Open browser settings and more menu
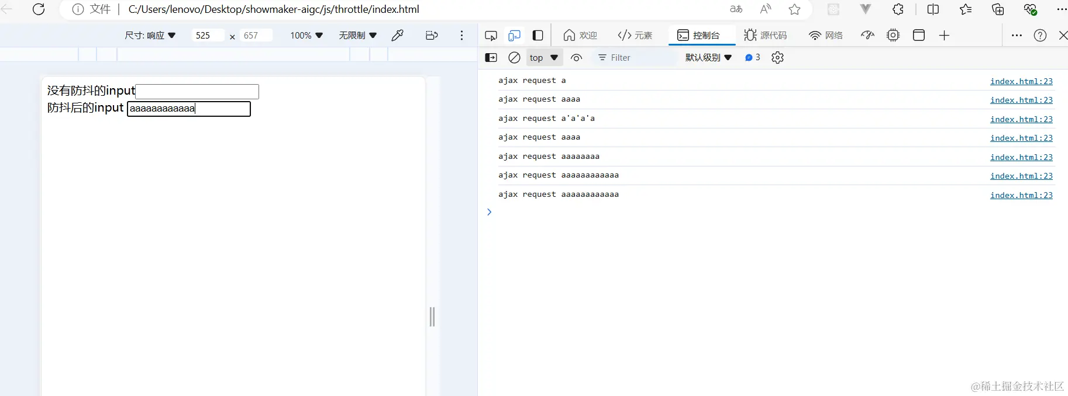 pos(1061,9)
